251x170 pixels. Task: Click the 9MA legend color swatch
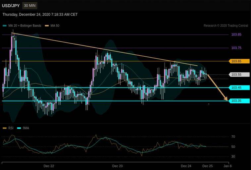[19, 128]
